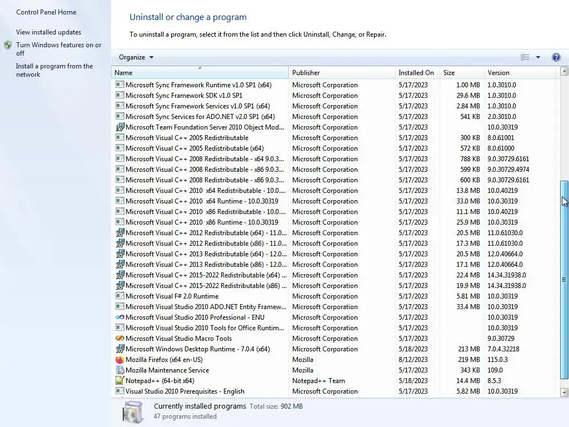
Task: Click the change view list icon
Action: pos(525,57)
